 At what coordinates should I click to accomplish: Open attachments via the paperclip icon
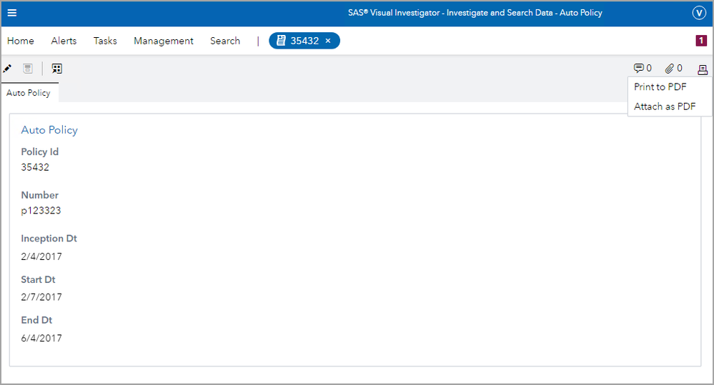pos(670,69)
